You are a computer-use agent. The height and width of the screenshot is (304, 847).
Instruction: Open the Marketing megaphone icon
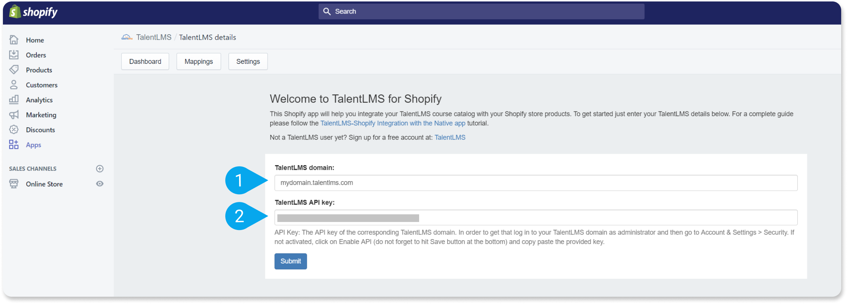[x=14, y=114]
